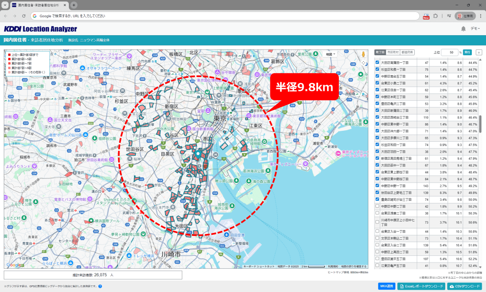Open the tab search chevron
Viewport: 486px width, 292px height.
point(5,5)
